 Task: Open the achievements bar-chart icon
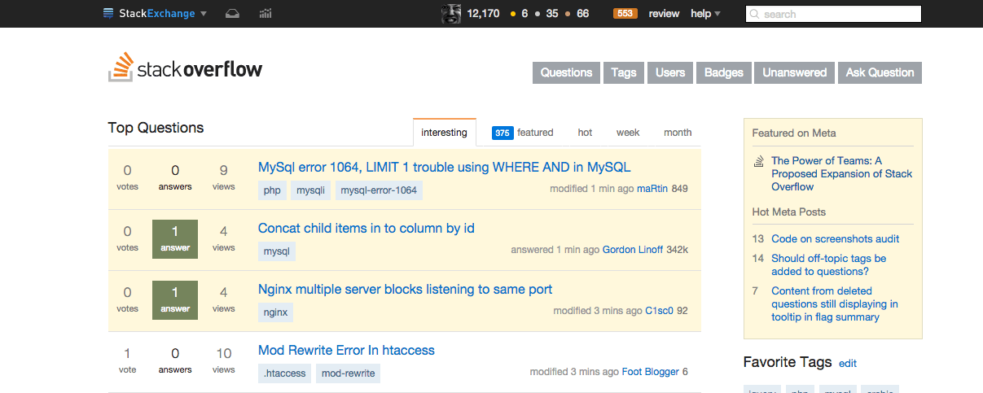[x=265, y=14]
